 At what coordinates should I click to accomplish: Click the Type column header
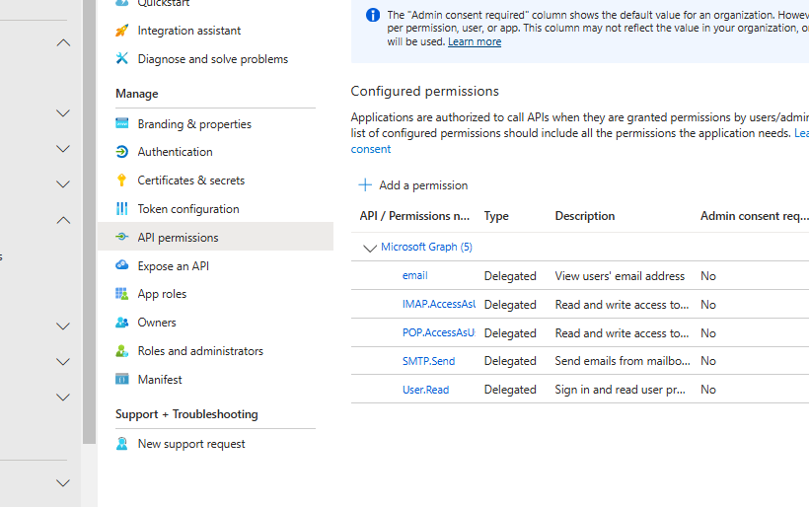(x=496, y=216)
